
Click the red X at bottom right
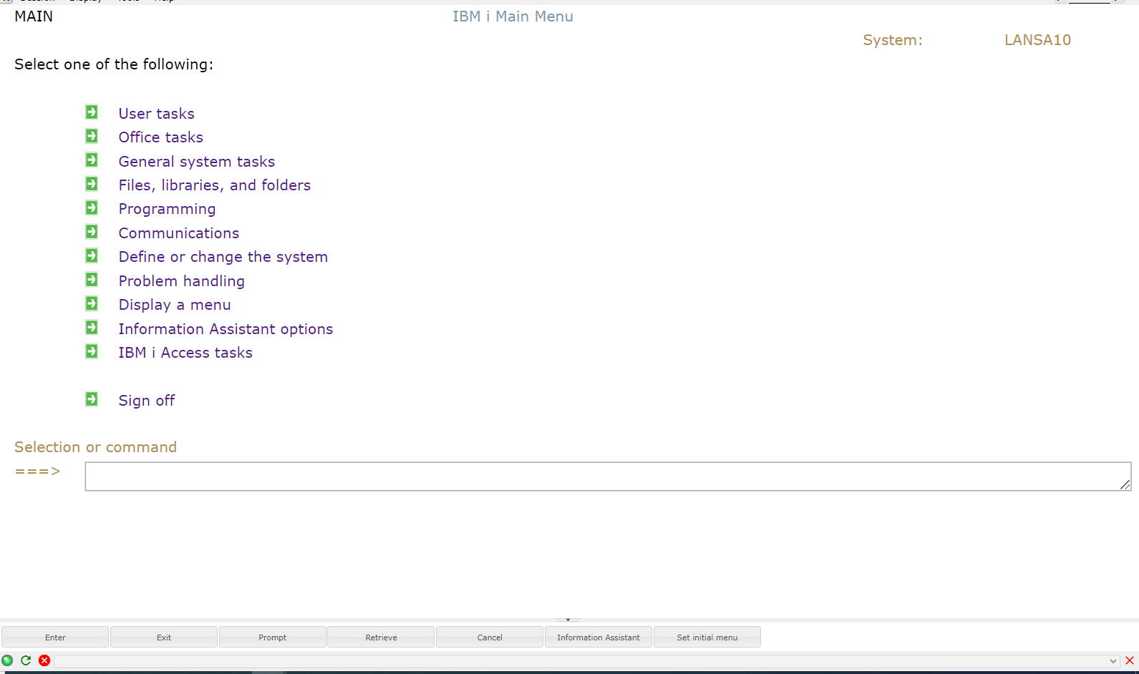pos(1130,660)
